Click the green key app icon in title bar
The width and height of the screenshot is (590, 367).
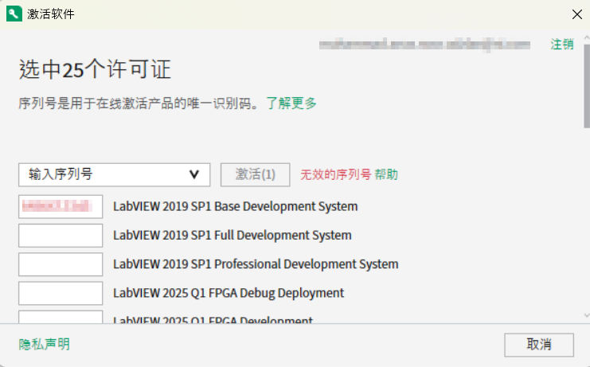click(x=14, y=14)
